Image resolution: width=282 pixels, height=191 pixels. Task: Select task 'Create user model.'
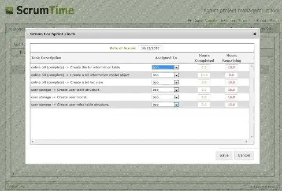pyautogui.click(x=59, y=97)
